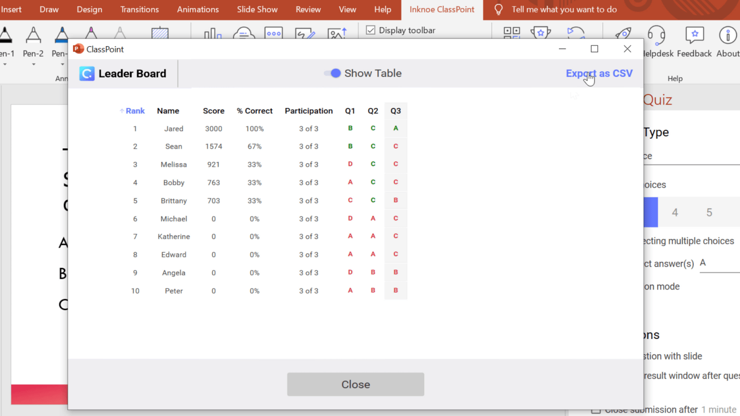Open the Inknoe ClassPoint tab

[x=442, y=9]
